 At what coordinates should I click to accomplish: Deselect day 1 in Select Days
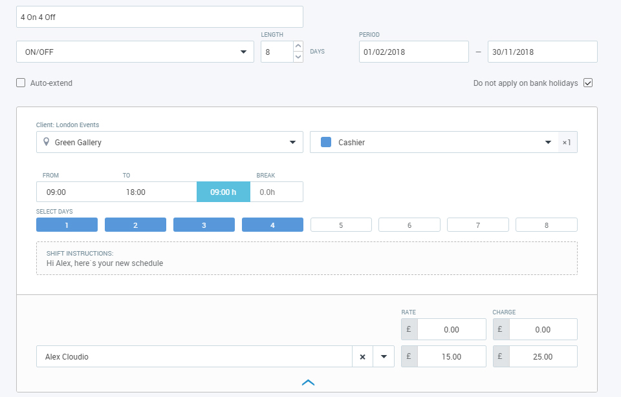point(67,225)
